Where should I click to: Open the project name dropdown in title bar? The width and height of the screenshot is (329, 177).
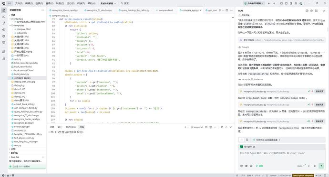tap(108, 3)
